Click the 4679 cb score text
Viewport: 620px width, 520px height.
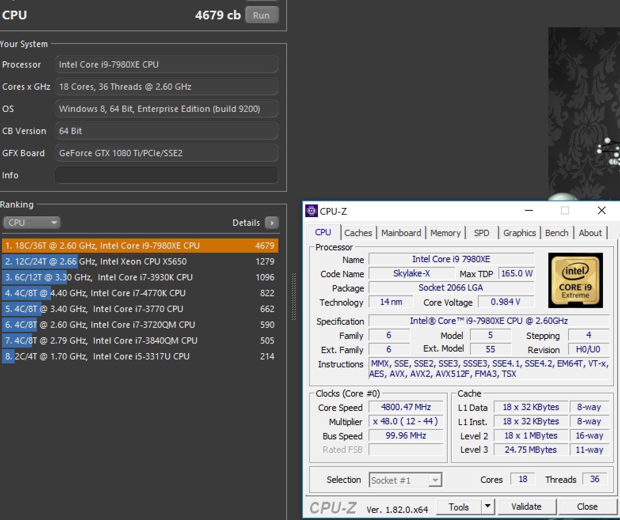218,15
